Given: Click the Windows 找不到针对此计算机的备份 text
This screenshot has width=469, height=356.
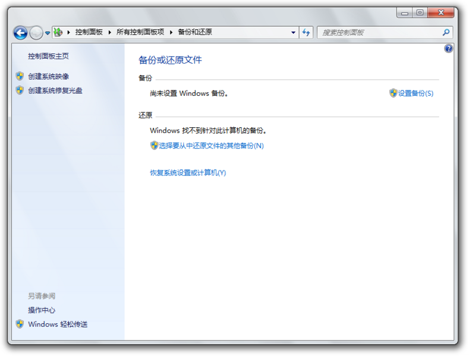Looking at the screenshot, I should click(208, 130).
